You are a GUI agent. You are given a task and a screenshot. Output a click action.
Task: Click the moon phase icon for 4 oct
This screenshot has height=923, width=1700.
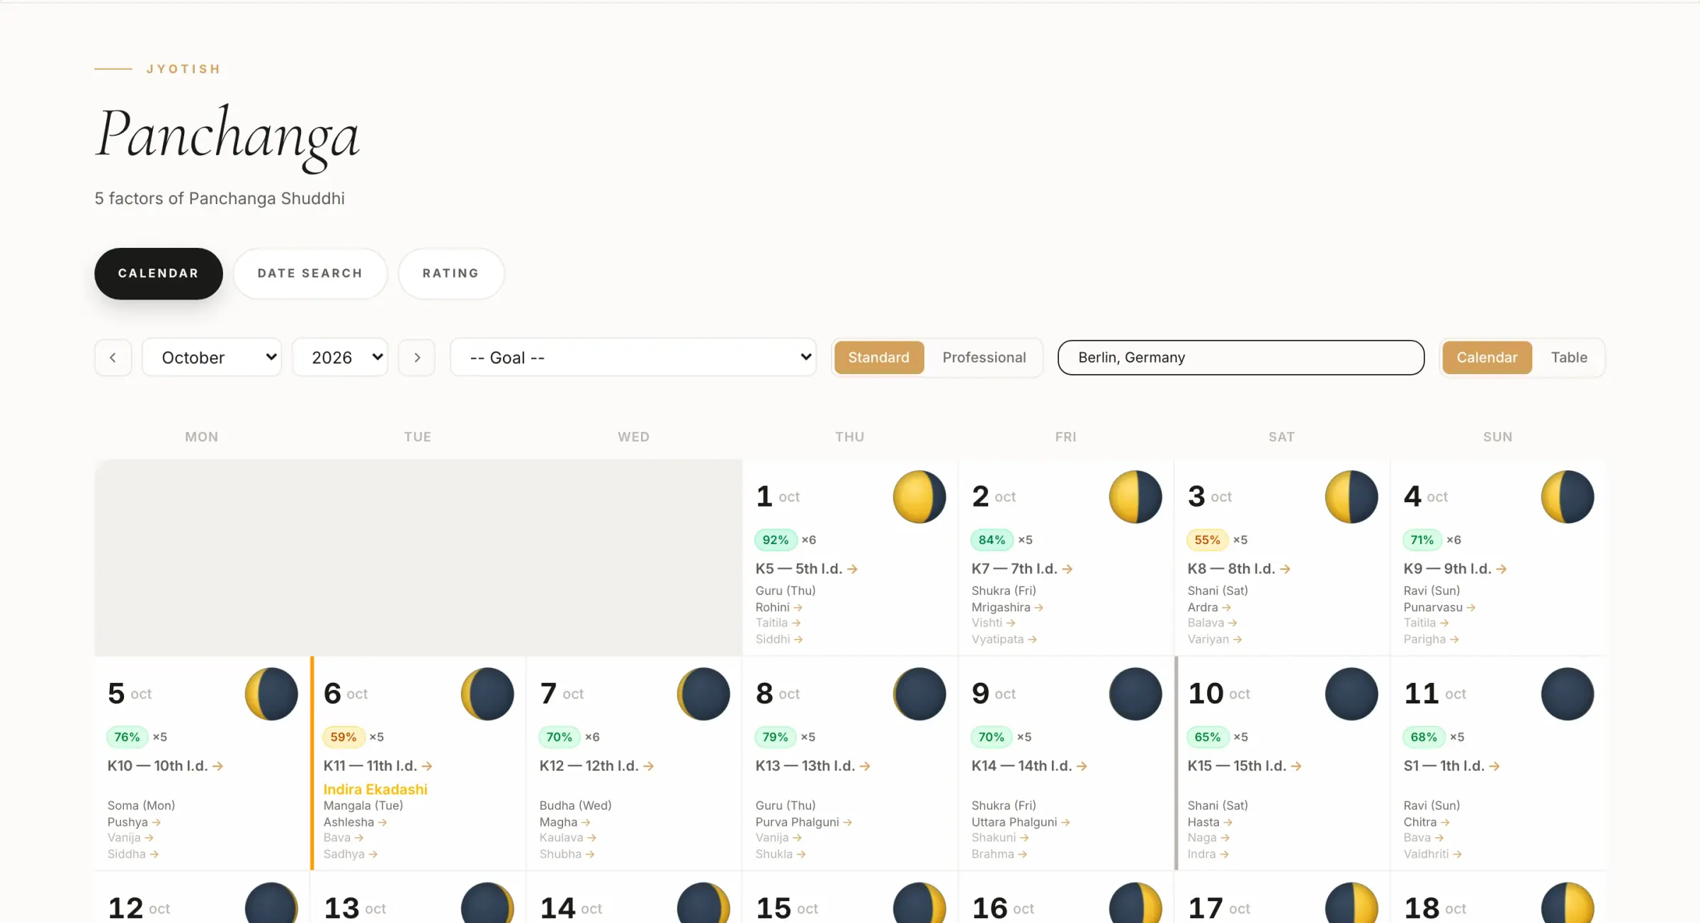tap(1568, 497)
